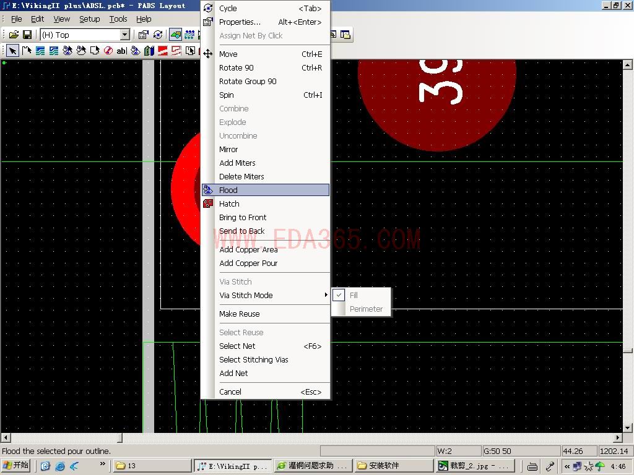This screenshot has height=475, width=634.
Task: Click the G:50 50 grid status field
Action: [521, 451]
